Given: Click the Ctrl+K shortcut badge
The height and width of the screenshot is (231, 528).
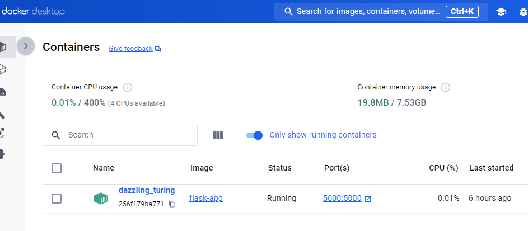Looking at the screenshot, I should [462, 11].
